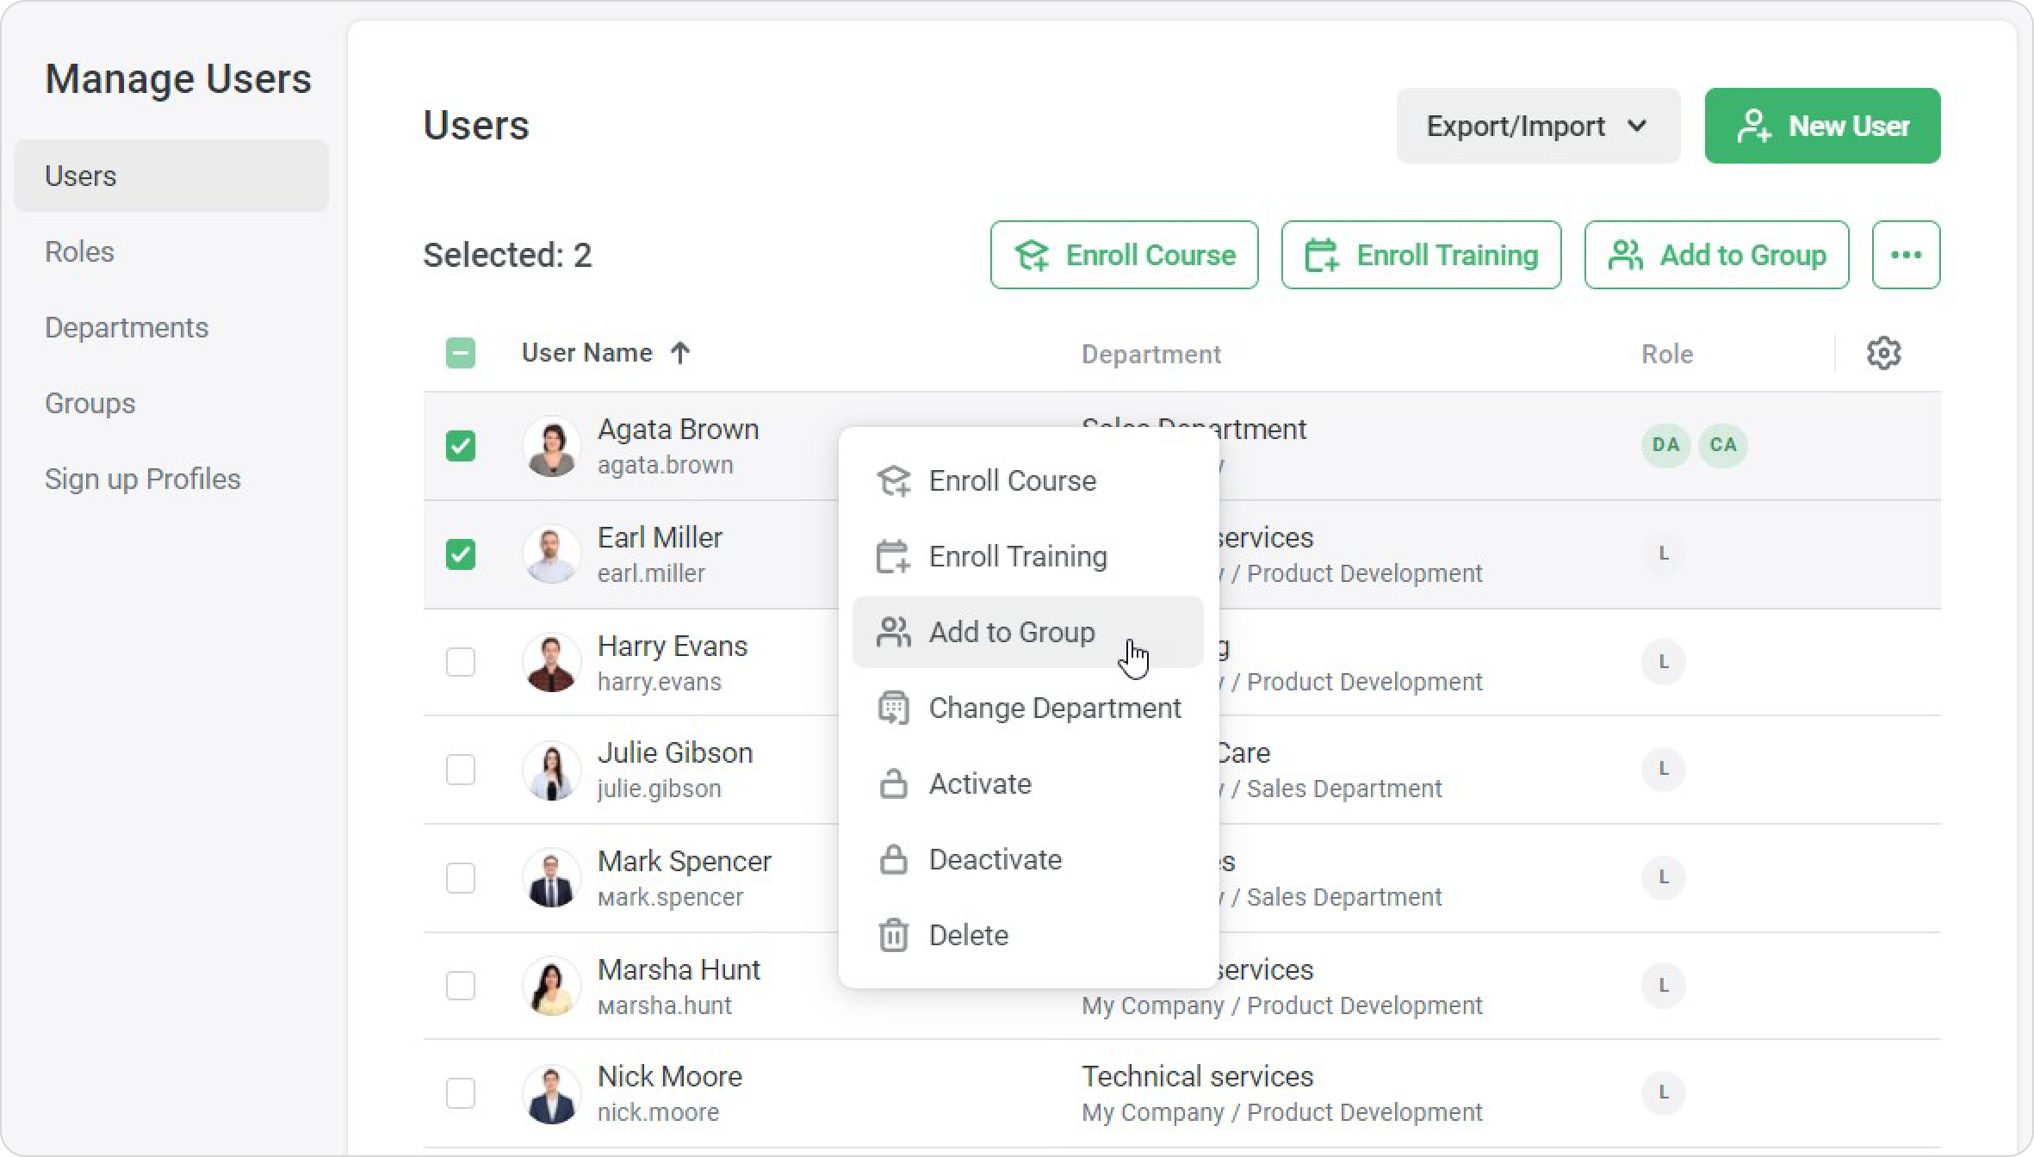Sort by the User Name column arrow
Screen dimensions: 2034x1157
[680, 353]
